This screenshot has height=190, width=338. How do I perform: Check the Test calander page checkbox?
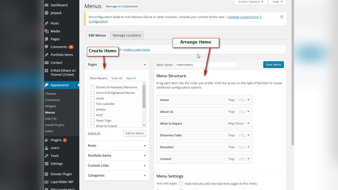point(93,104)
